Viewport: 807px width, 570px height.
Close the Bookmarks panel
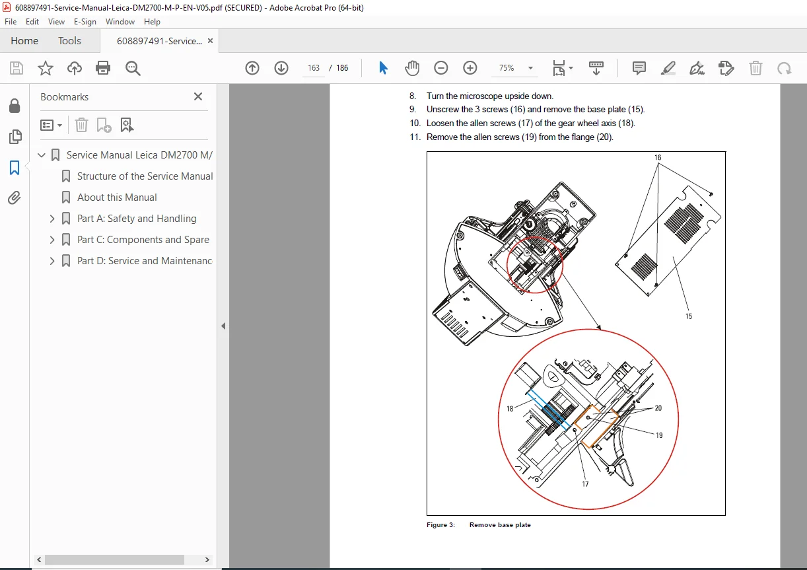[x=198, y=96]
